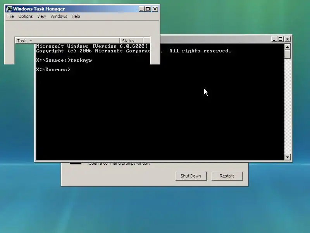Click the Restart button

tap(227, 176)
